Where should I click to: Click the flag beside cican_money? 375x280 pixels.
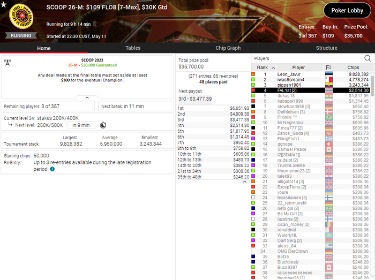pos(329,224)
